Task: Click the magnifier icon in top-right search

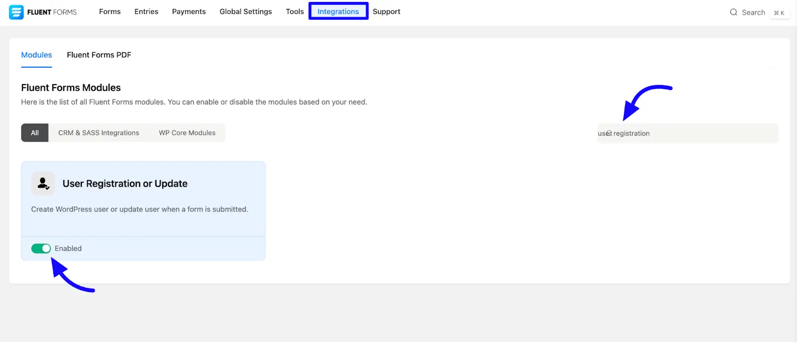Action: (733, 12)
